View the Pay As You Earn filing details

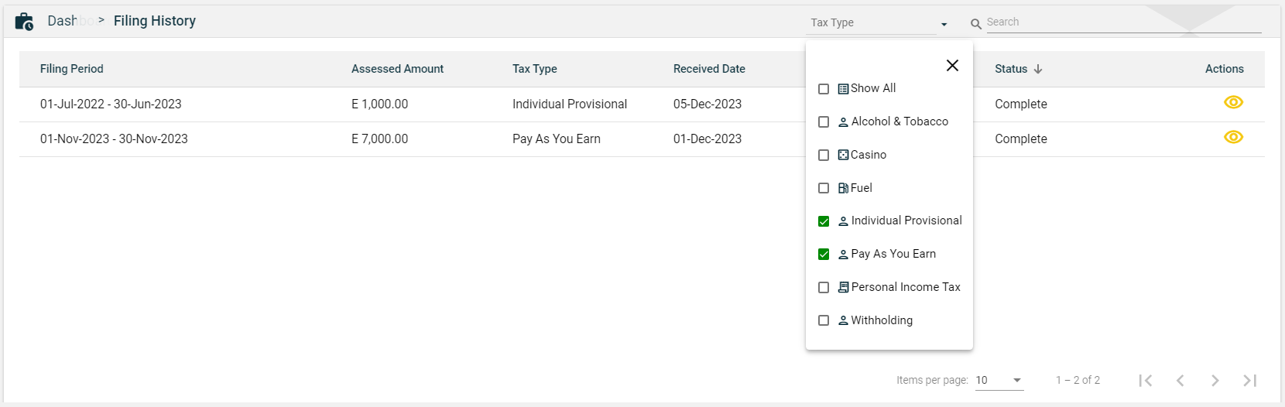[x=1233, y=138]
